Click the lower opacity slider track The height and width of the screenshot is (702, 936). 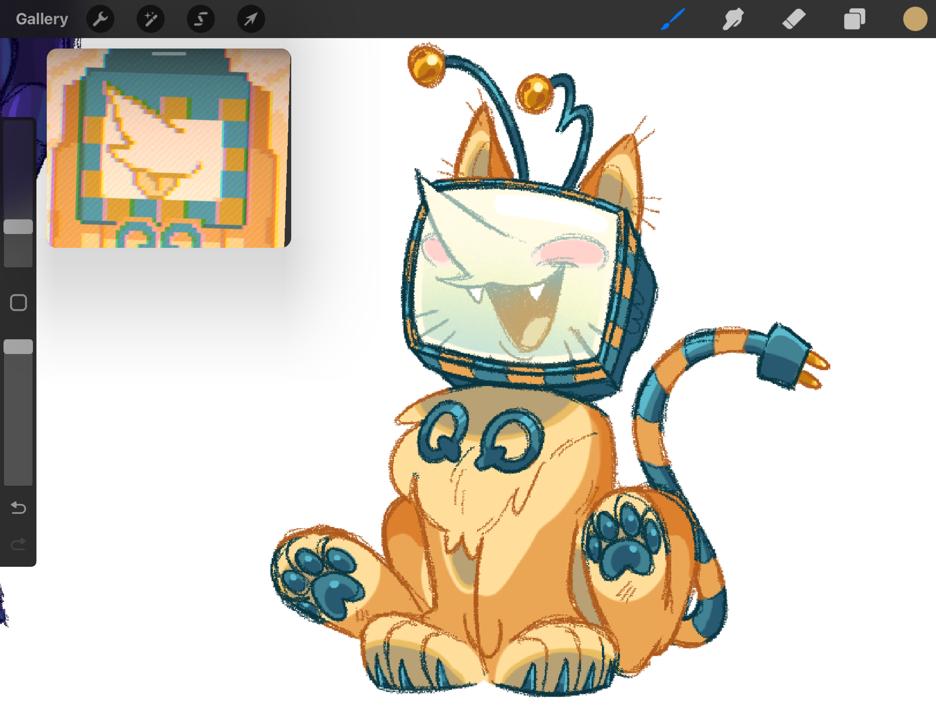[18, 420]
